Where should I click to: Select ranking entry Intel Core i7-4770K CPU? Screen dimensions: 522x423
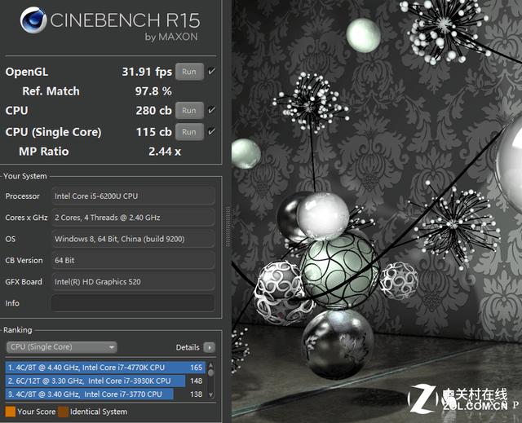point(105,368)
